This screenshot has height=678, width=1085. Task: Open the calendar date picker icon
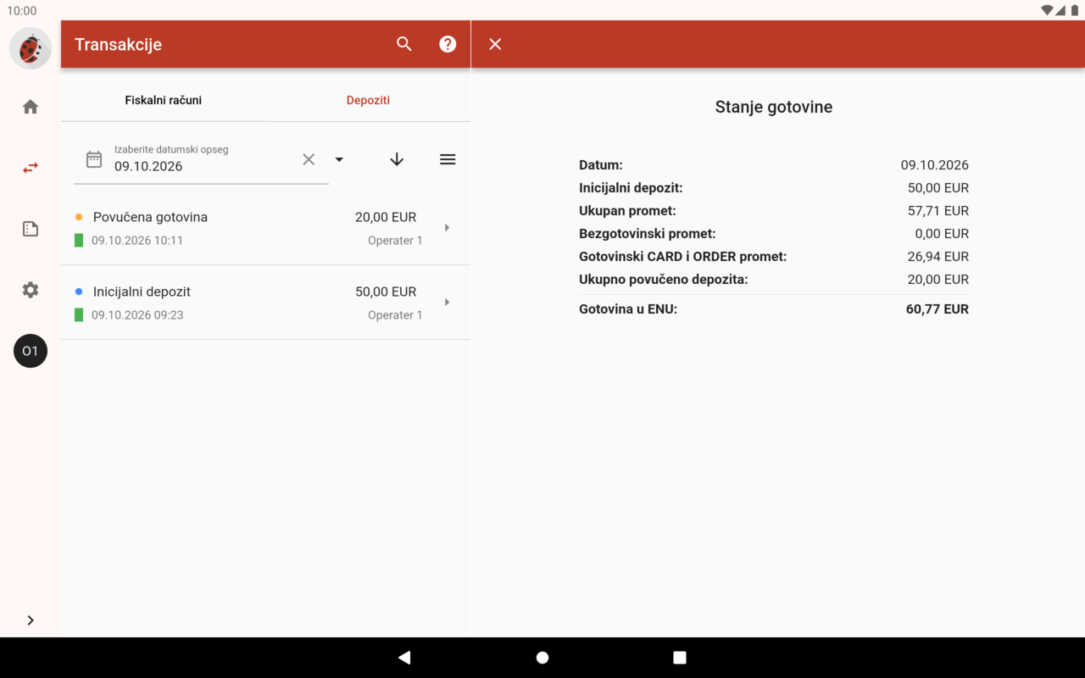(x=94, y=159)
